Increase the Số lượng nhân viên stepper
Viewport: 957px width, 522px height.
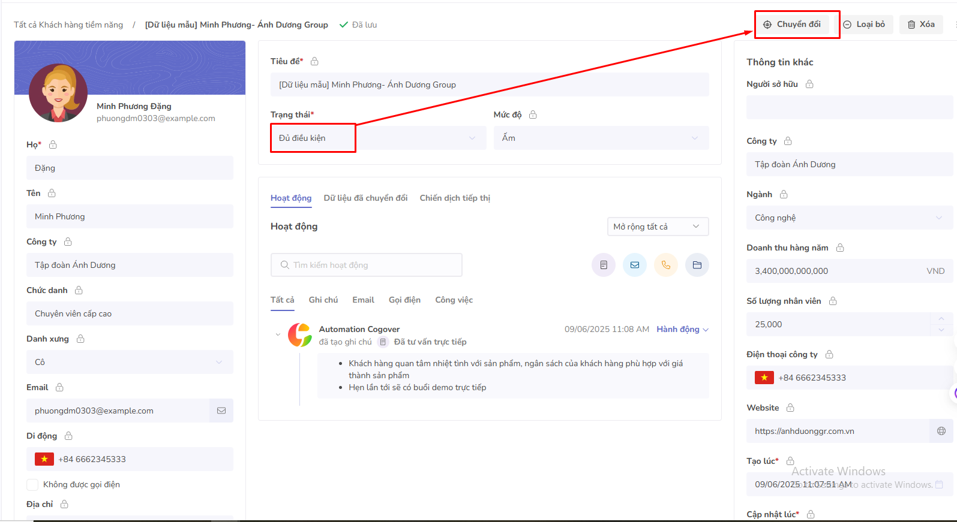941,318
